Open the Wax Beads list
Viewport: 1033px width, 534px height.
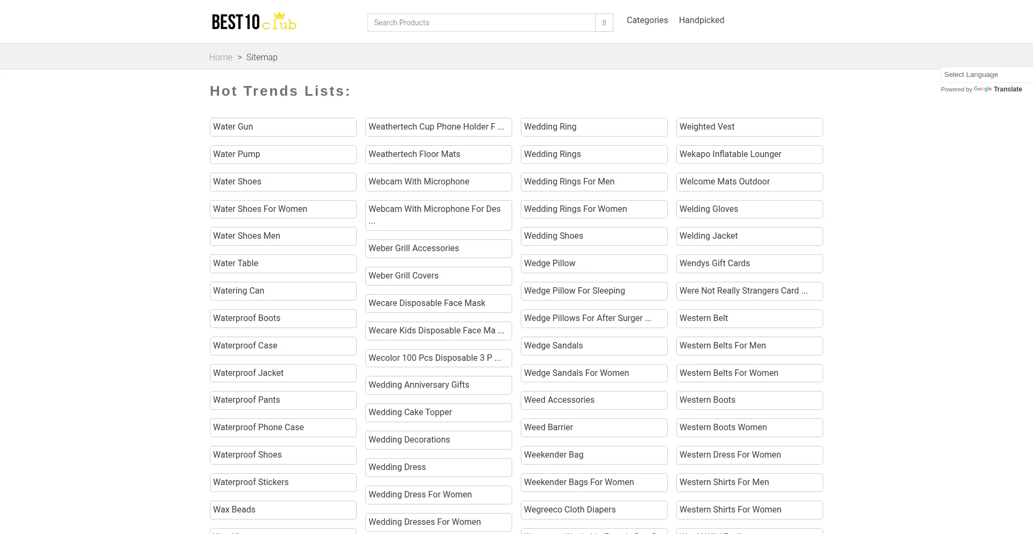(x=283, y=510)
